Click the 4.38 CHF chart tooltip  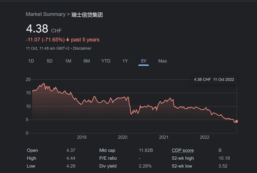point(214,80)
